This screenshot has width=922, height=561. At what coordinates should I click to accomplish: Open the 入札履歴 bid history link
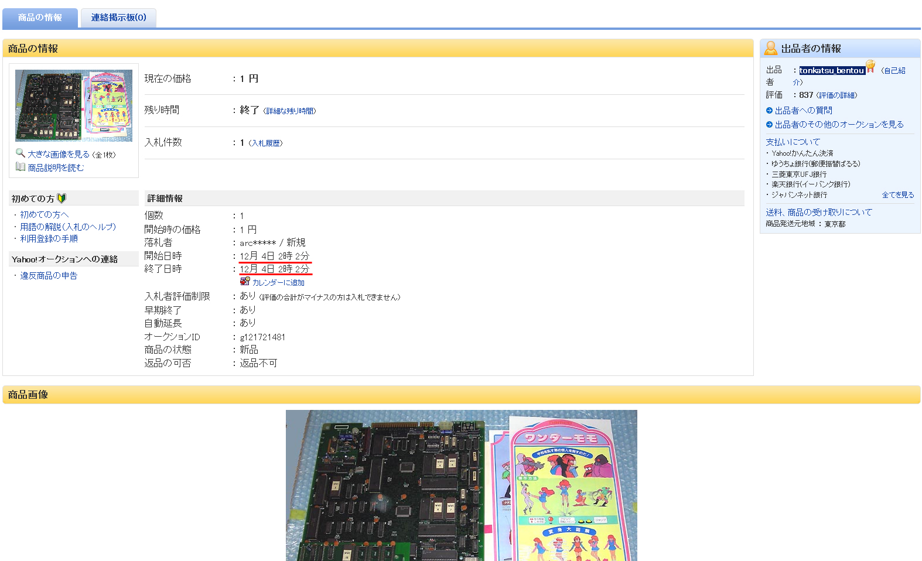tap(265, 143)
